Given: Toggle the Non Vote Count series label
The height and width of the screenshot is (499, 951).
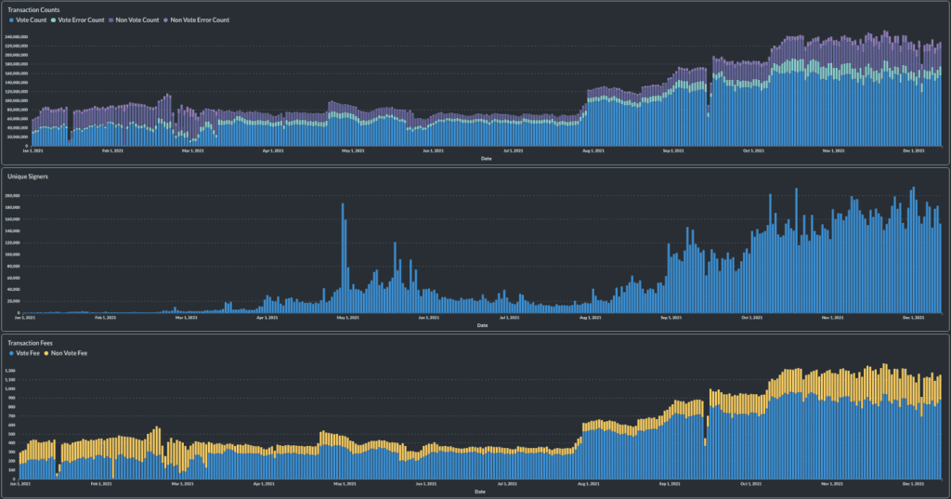Looking at the screenshot, I should click(137, 20).
